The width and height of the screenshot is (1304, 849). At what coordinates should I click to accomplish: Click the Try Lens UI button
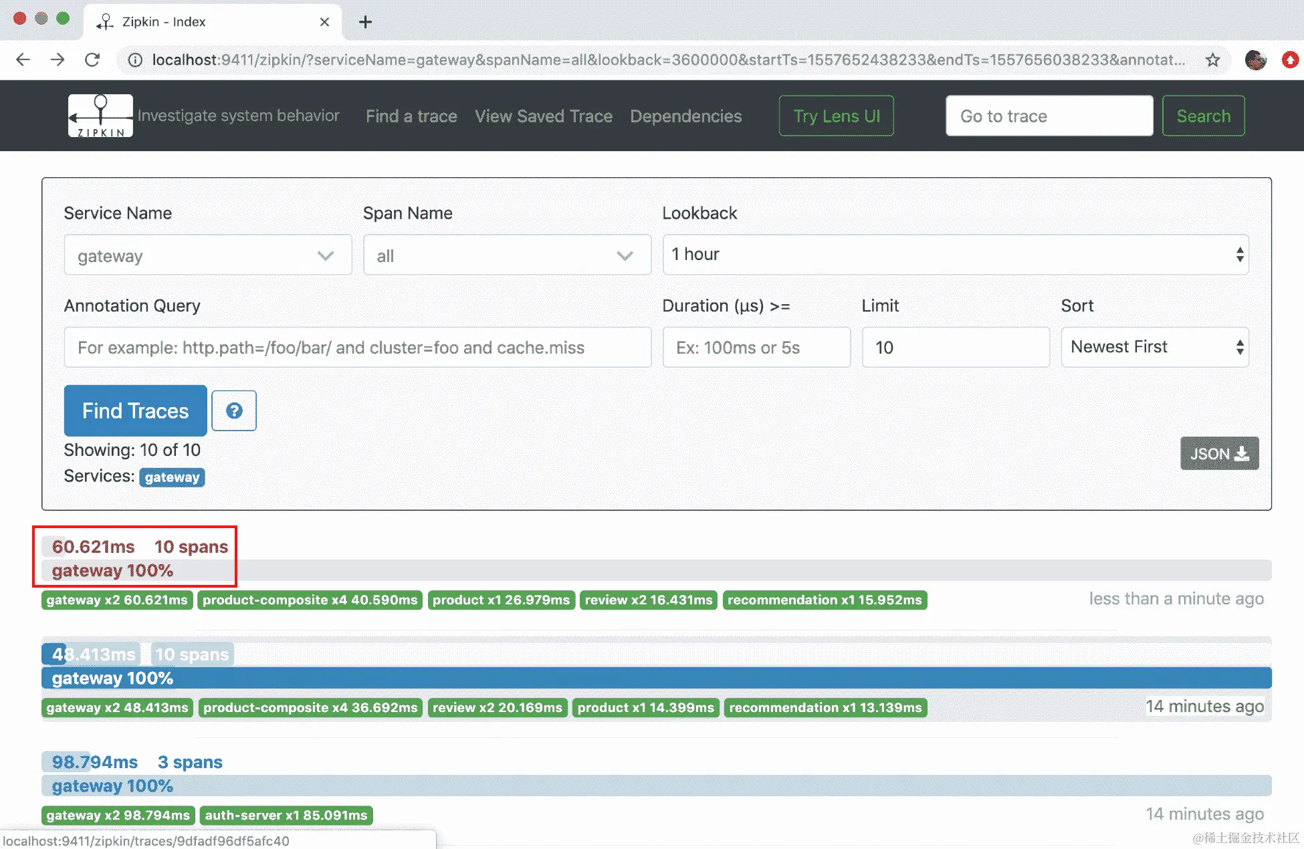[x=836, y=116]
